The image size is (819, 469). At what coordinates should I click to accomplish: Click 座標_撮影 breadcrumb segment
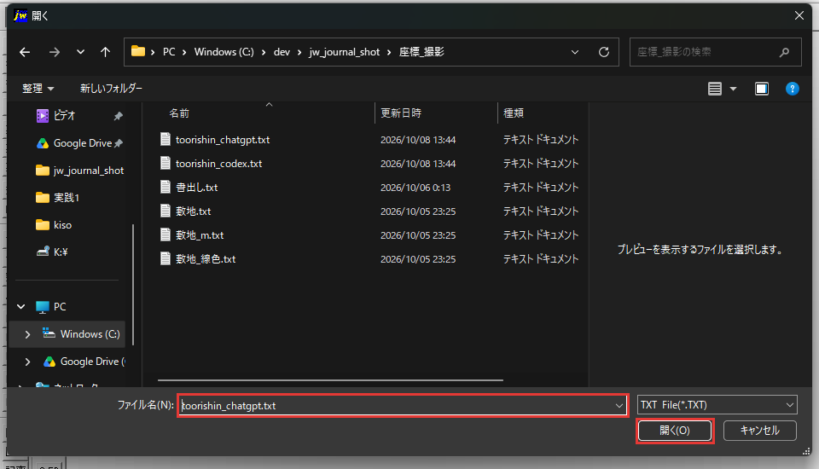[x=421, y=52]
